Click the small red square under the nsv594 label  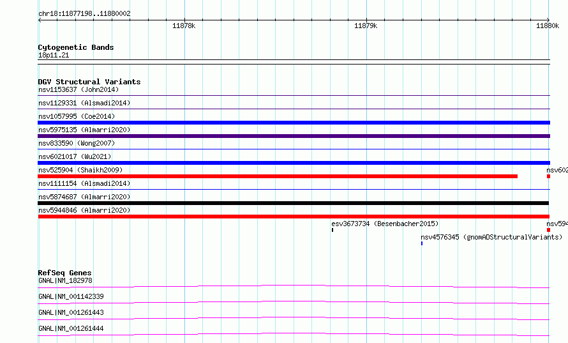[548, 230]
